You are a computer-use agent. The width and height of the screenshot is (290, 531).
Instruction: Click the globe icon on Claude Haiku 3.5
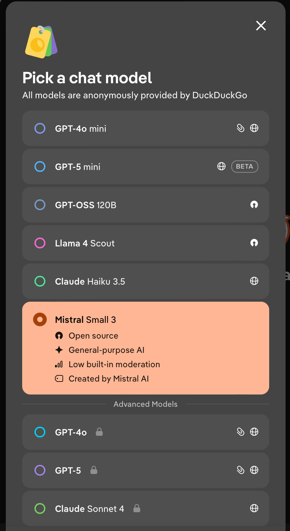(x=254, y=281)
